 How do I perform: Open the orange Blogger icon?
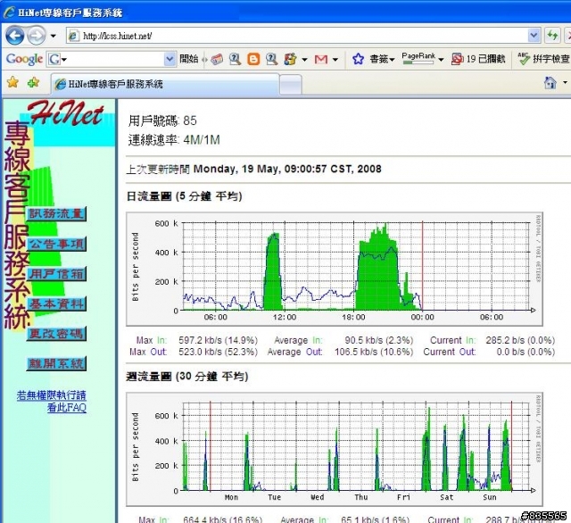(x=253, y=59)
